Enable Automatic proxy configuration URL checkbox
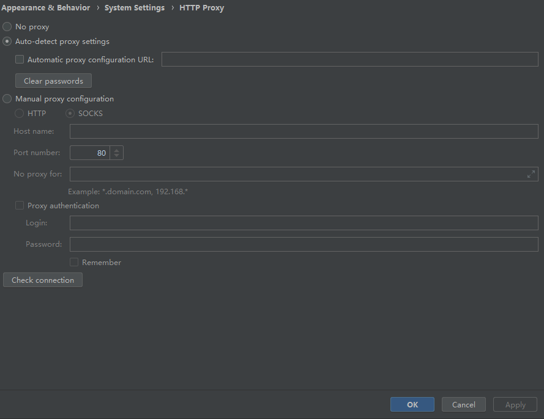 [20, 60]
